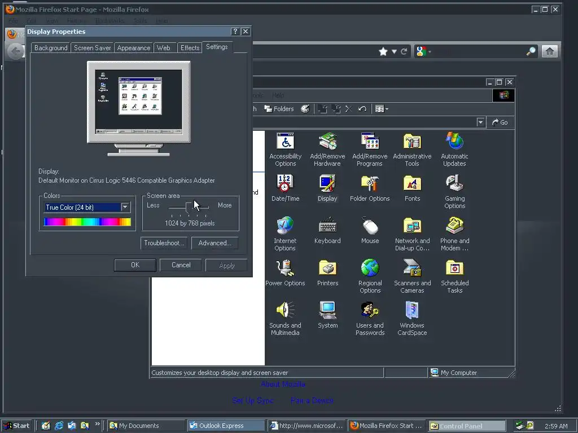The height and width of the screenshot is (433, 578).
Task: Open the Colors dropdown in Display Properties
Action: 125,207
